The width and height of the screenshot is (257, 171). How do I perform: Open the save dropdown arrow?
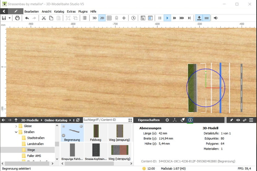point(10,18)
